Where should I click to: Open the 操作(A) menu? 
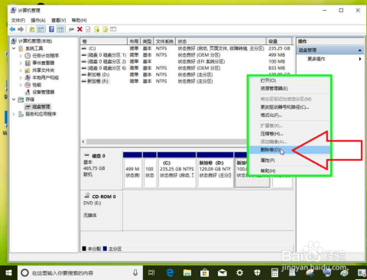click(x=38, y=20)
